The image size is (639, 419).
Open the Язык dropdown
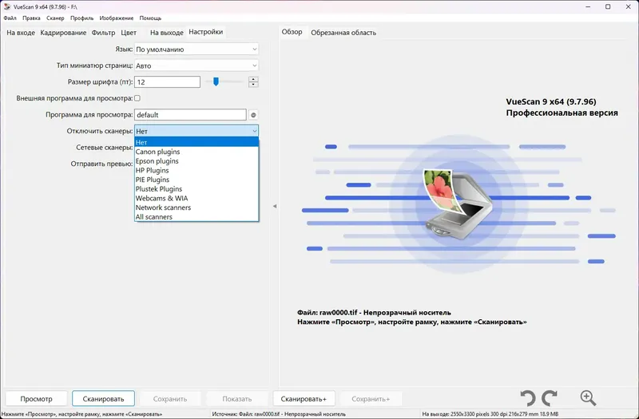tap(196, 49)
